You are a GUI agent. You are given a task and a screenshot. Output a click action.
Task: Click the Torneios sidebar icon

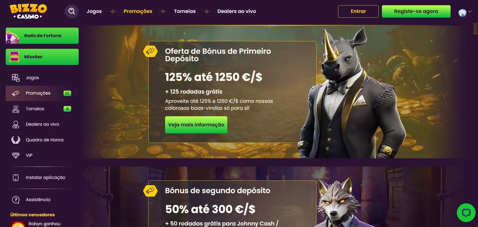[16, 109]
